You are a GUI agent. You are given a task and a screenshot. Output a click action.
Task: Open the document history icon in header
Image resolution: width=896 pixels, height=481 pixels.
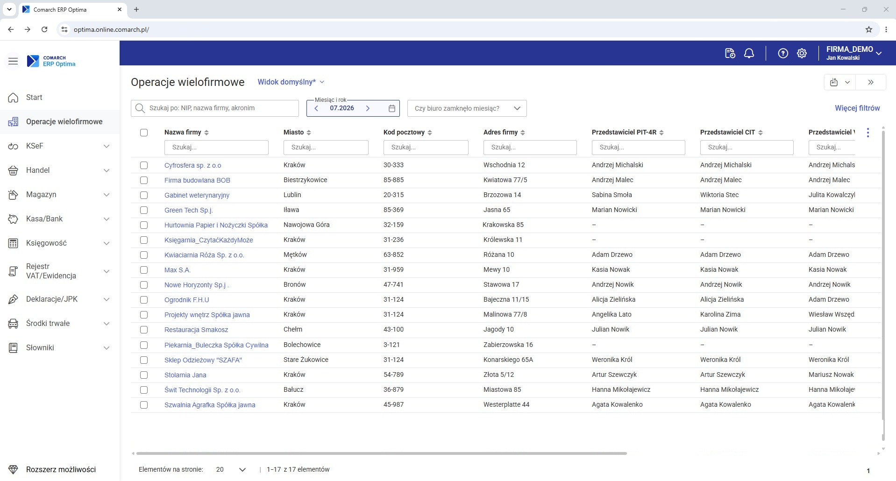click(730, 53)
